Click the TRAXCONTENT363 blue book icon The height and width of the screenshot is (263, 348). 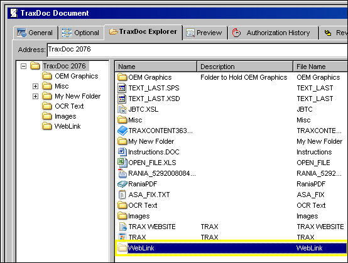122,131
